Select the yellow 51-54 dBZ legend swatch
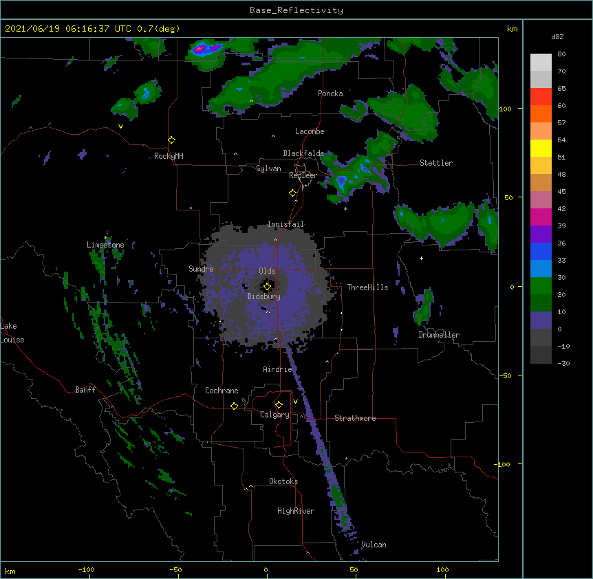Screen dimensions: 593x579 [541, 148]
